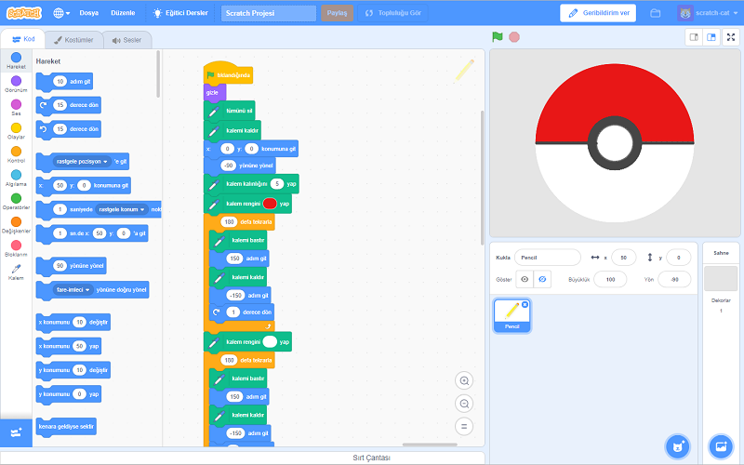The width and height of the screenshot is (744, 465).
Task: Click the kenara geldiyse sektir block
Action: (x=66, y=427)
